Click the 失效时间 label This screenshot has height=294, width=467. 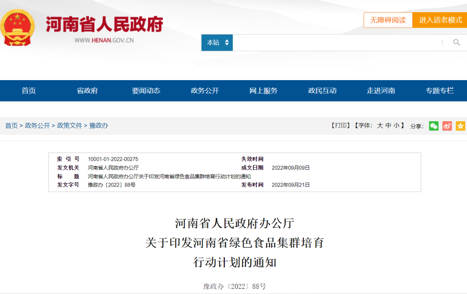tap(252, 159)
